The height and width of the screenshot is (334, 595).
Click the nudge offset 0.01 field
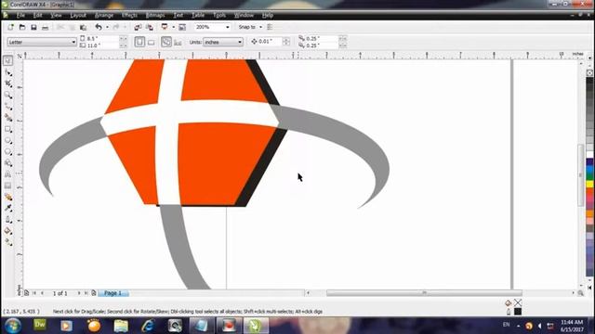(x=271, y=42)
